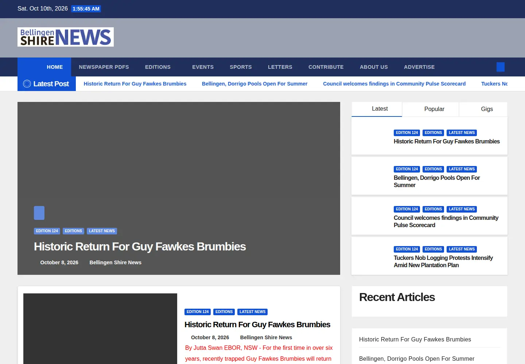
Task: Visit the About Us page
Action: coord(374,67)
